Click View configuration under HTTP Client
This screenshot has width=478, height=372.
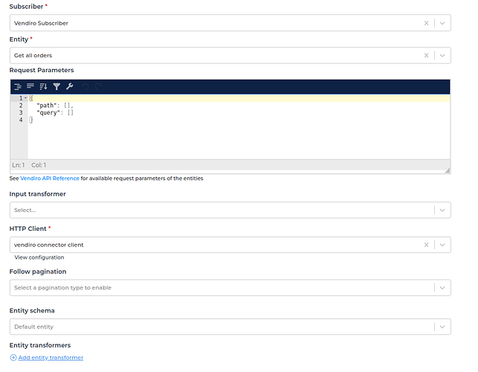pos(39,257)
